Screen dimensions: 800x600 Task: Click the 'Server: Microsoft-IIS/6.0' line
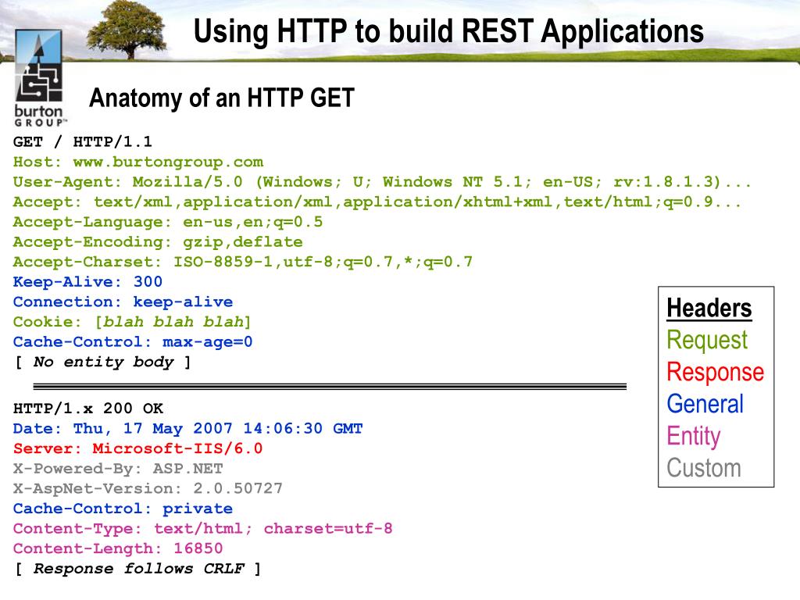pos(137,448)
